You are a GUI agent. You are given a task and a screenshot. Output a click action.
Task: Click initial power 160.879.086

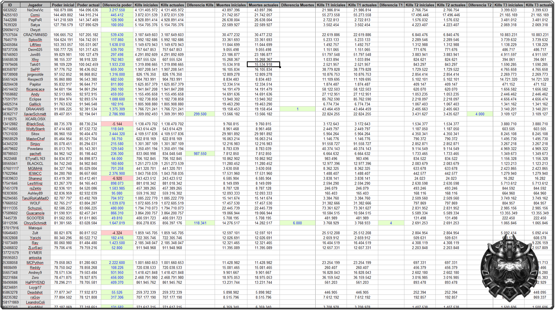pyautogui.click(x=63, y=10)
